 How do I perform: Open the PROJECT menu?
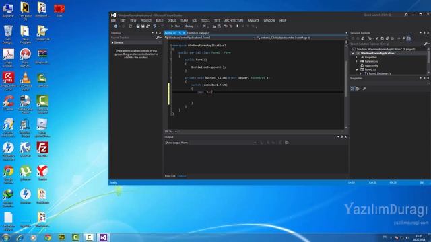tap(146, 21)
